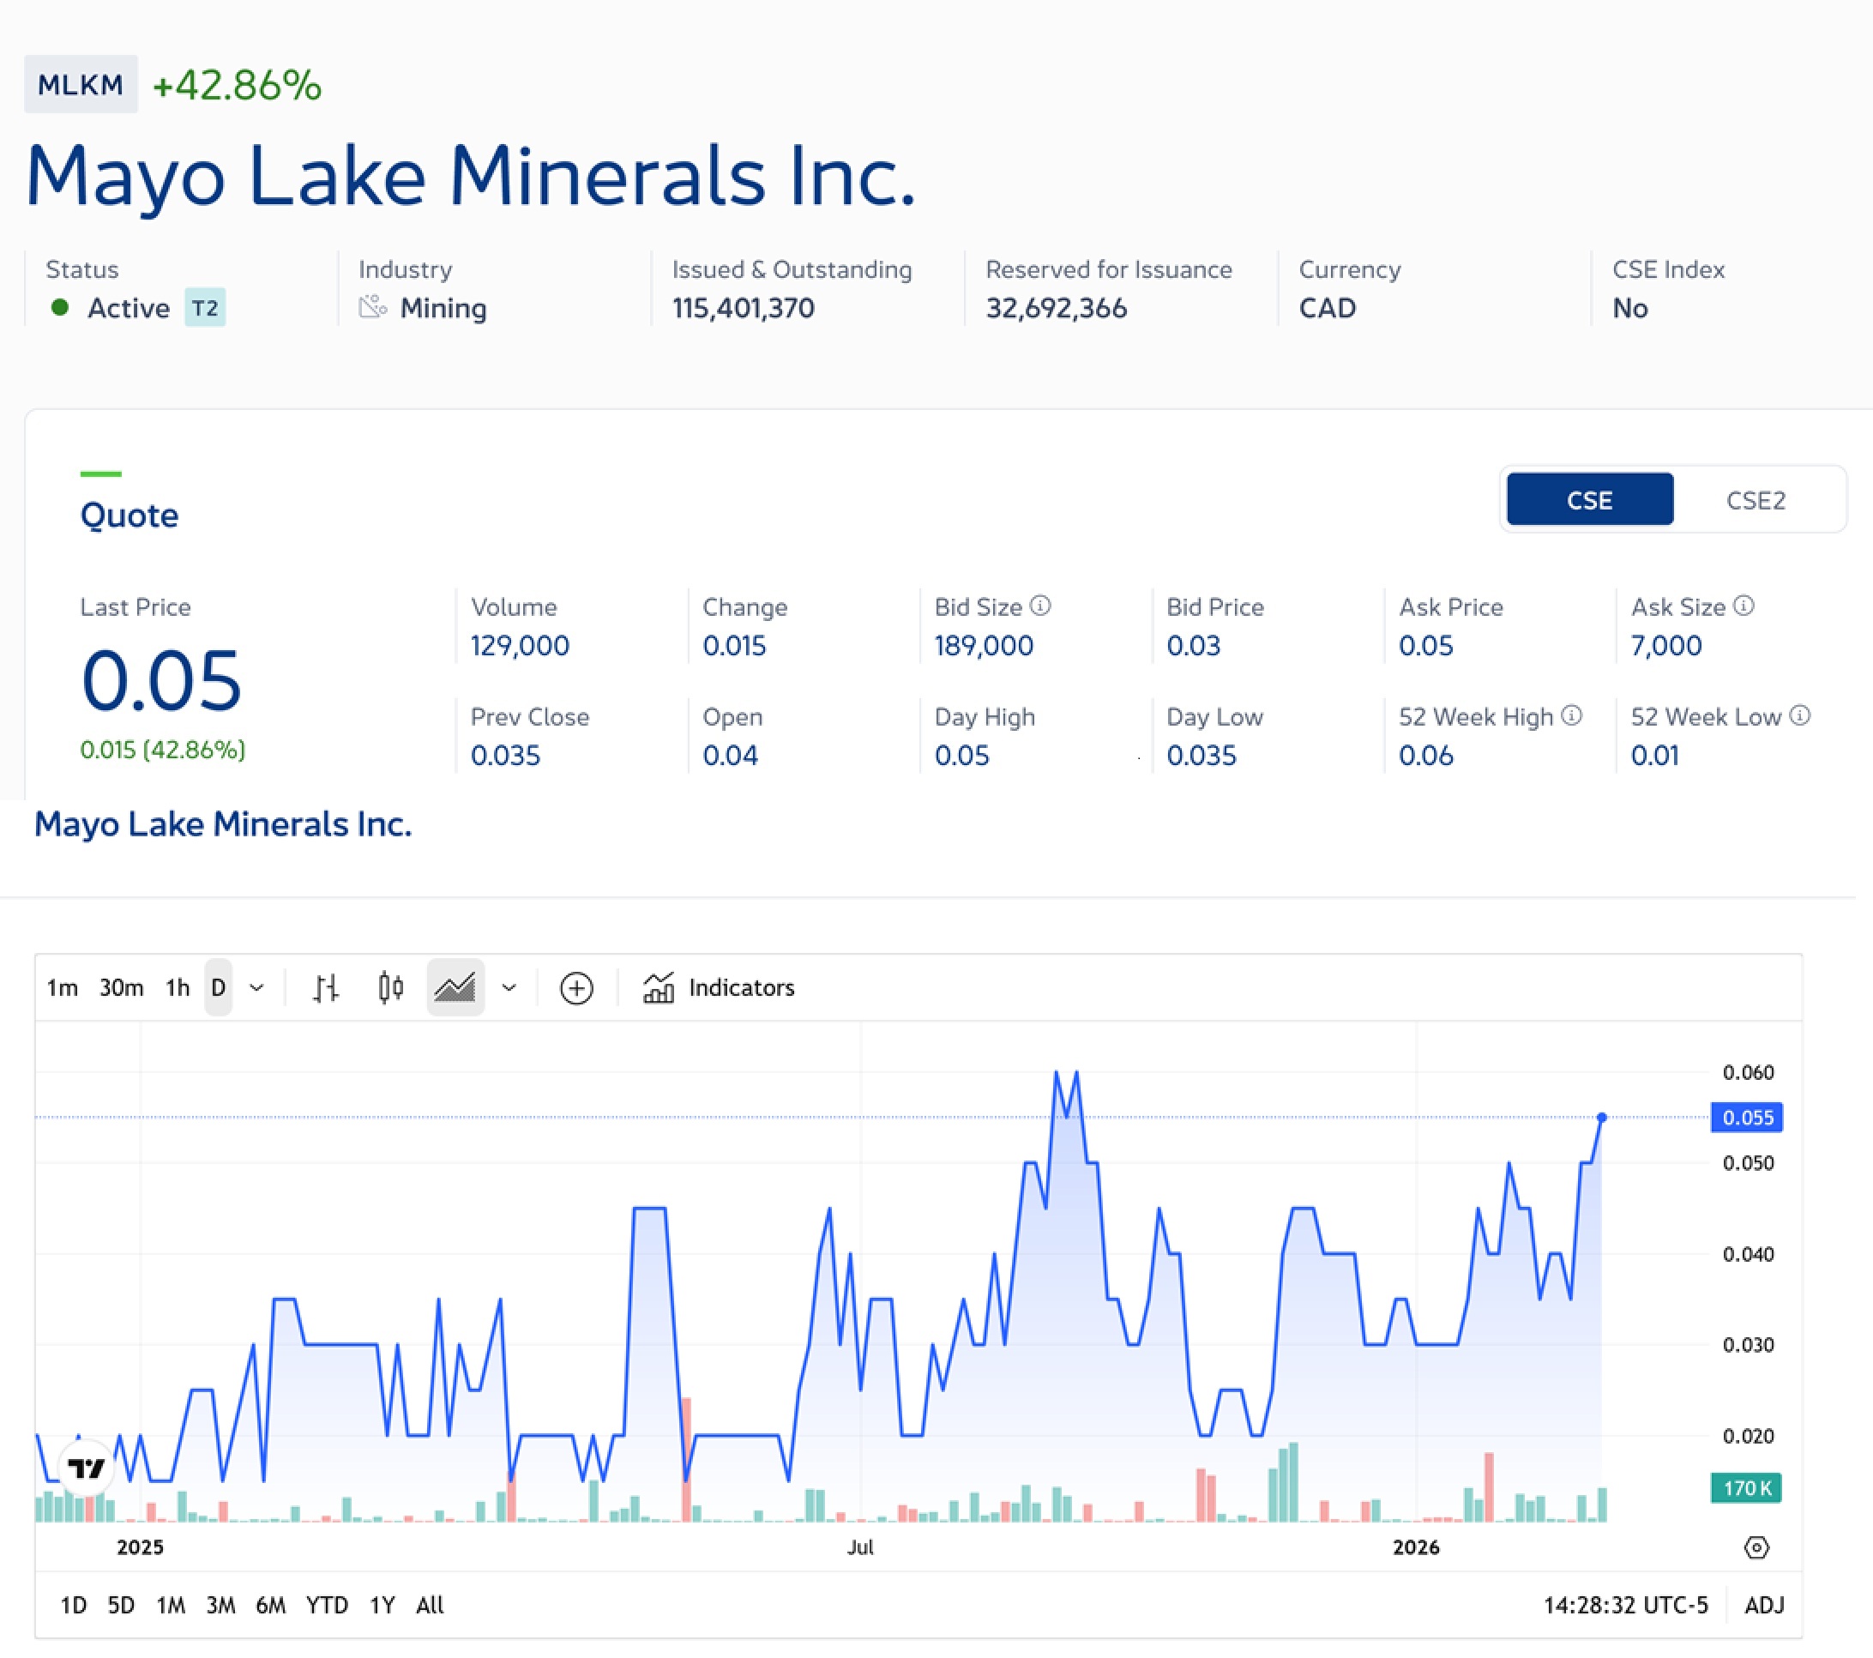1873x1658 pixels.
Task: Select the area chart style icon
Action: click(455, 987)
